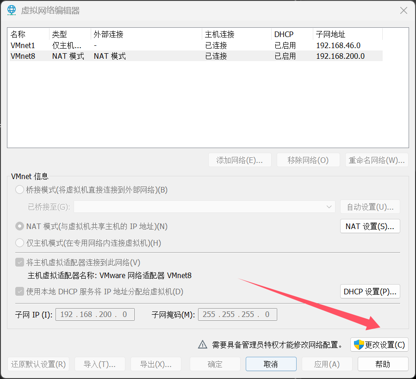Toggle 使用本地 DHCP 服务 checkbox
This screenshot has height=379, width=416.
(x=19, y=292)
